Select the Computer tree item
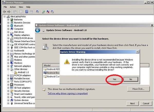The height and width of the screenshot is (112, 154). 19,29
